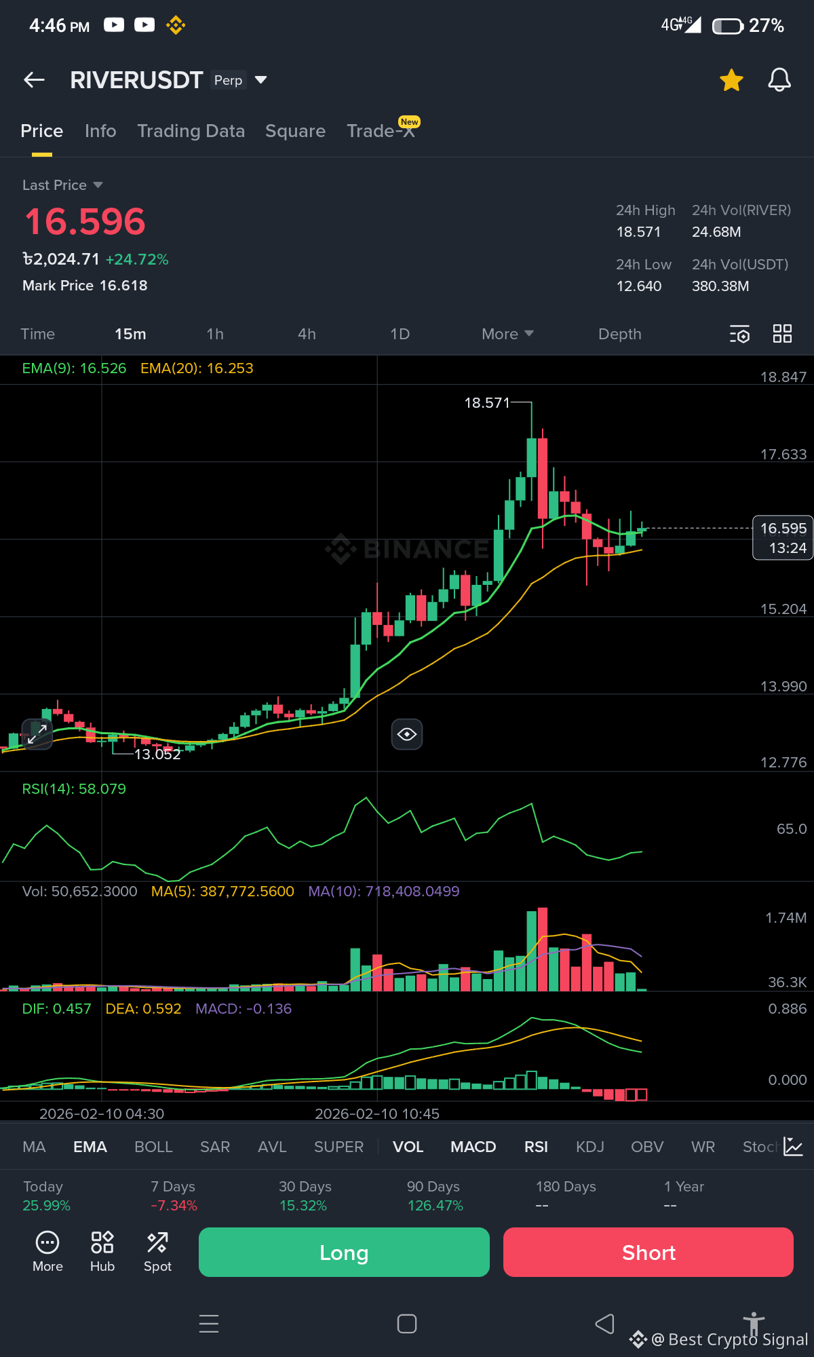Toggle the chart eye visibility icon
The width and height of the screenshot is (814, 1357).
tap(407, 734)
